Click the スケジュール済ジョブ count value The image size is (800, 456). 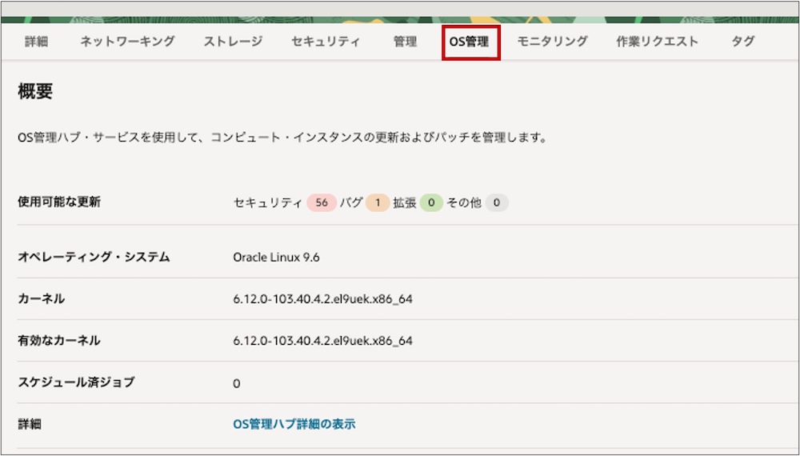(x=237, y=383)
